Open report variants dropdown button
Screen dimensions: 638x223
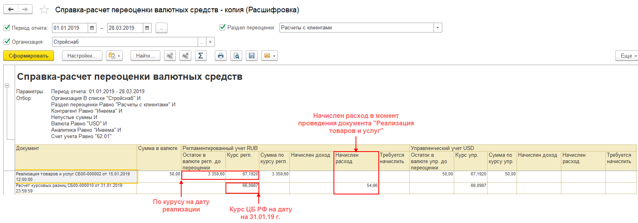pyautogui.click(x=114, y=56)
